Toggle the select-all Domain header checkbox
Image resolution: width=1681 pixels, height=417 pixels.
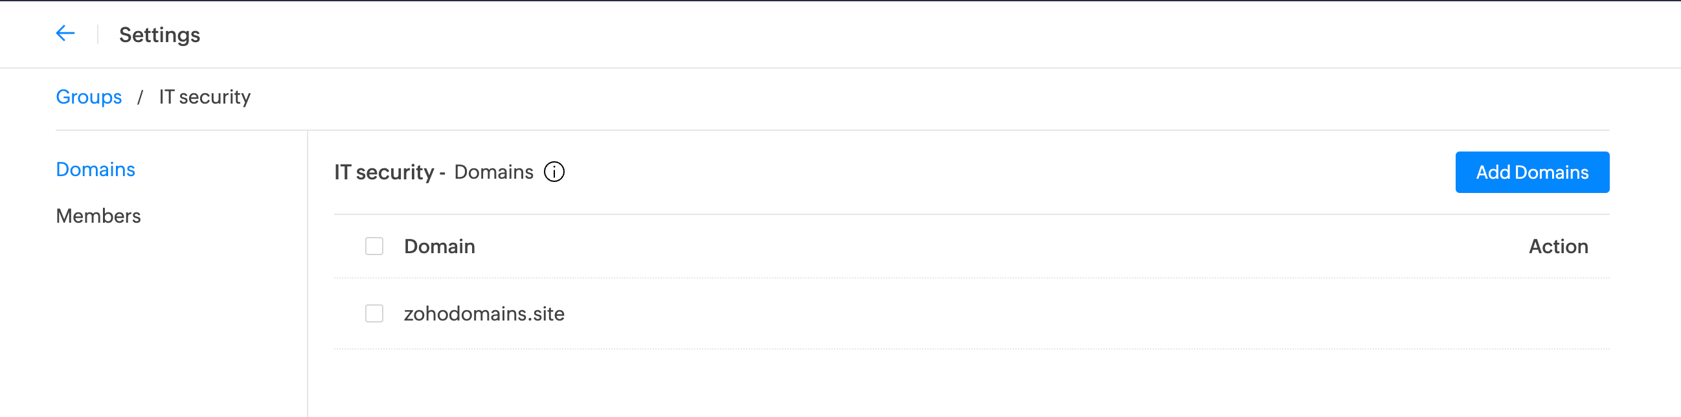[x=374, y=246]
